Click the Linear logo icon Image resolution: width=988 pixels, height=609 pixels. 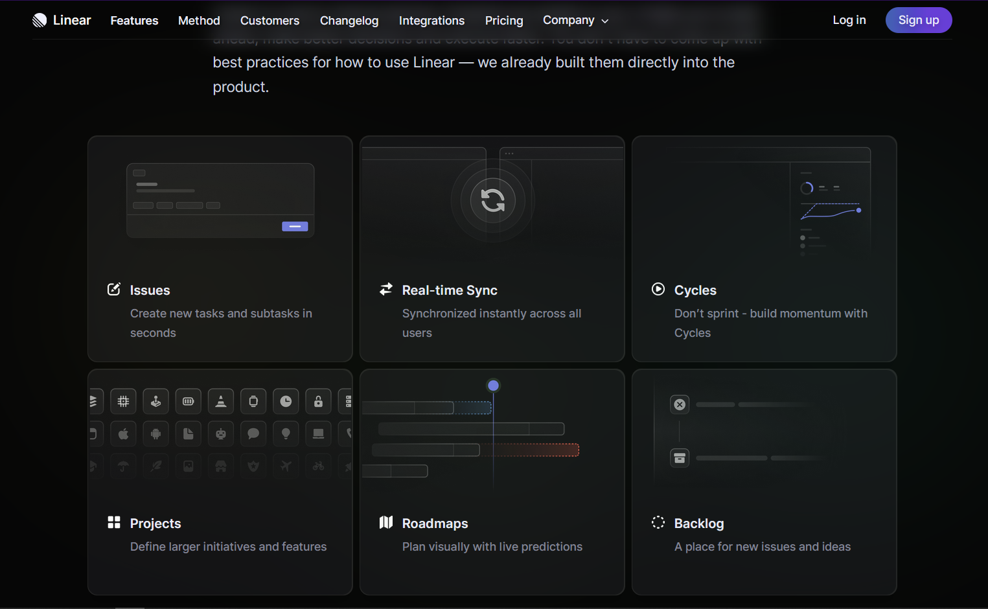[40, 20]
